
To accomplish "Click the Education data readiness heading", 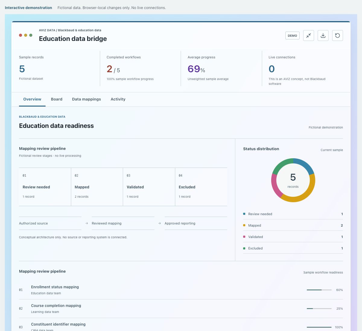I will pyautogui.click(x=56, y=126).
